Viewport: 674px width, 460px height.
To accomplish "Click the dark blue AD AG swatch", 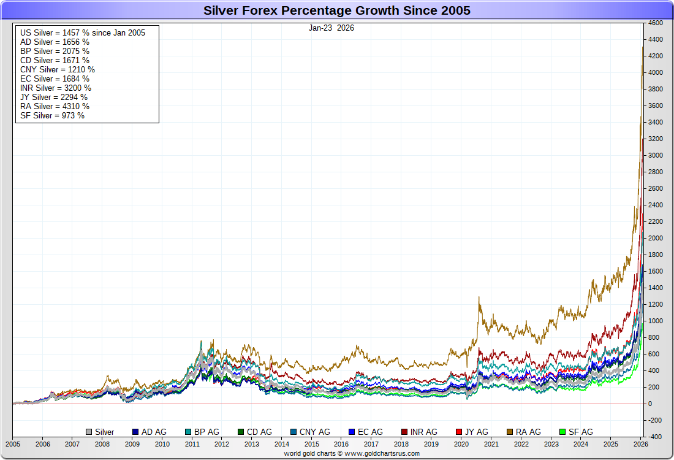I will [x=135, y=432].
